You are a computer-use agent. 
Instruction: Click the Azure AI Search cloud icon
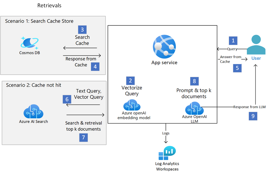coord(34,111)
